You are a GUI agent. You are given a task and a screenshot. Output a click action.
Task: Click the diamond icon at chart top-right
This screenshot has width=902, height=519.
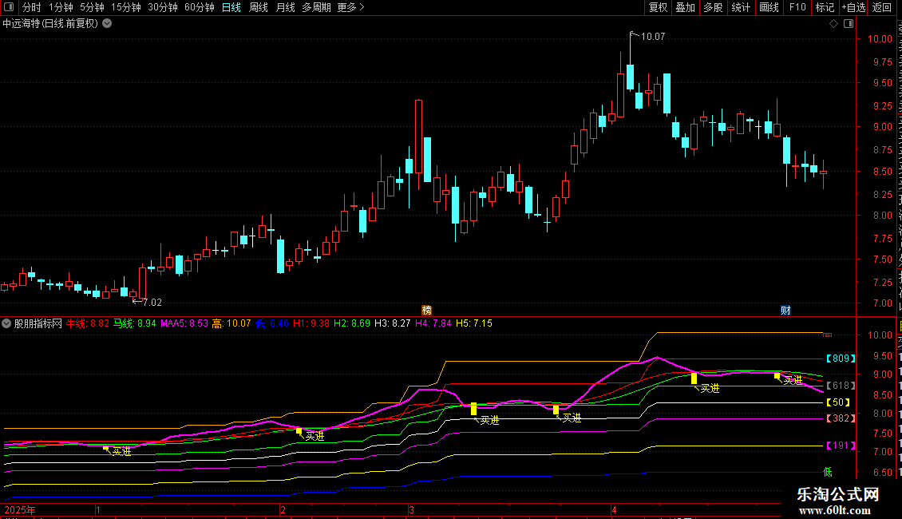tap(833, 24)
